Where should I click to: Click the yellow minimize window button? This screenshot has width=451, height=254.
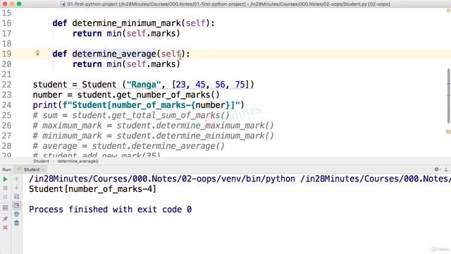click(x=12, y=4)
